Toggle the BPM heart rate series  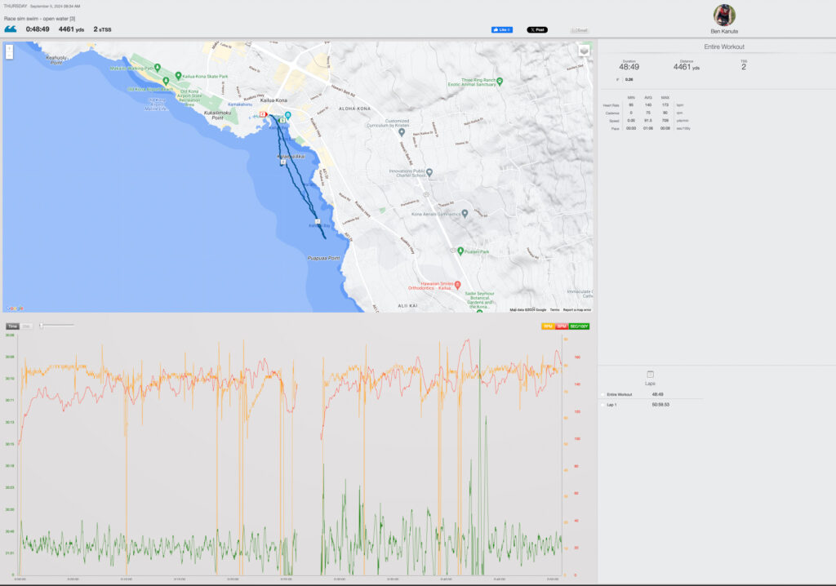coord(562,326)
